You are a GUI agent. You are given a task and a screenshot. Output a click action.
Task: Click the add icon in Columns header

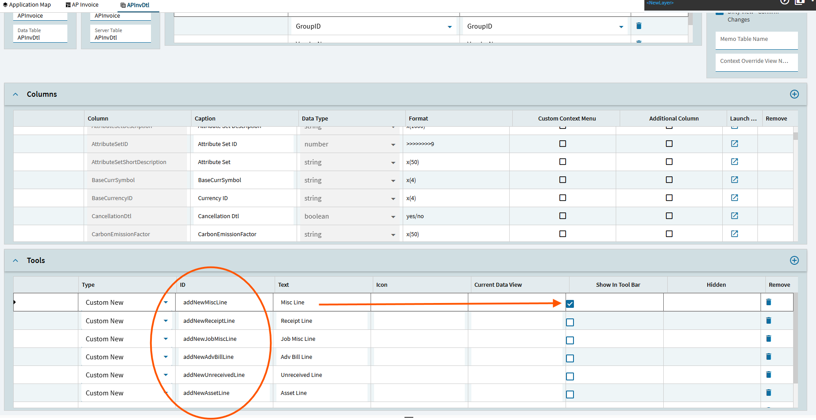click(794, 94)
